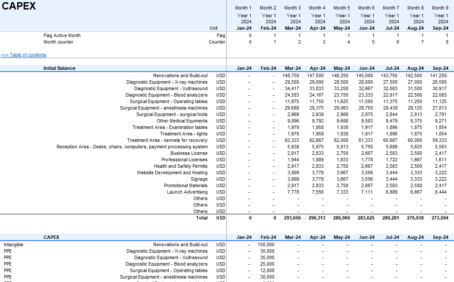Select the Month counter row label

(x=58, y=42)
